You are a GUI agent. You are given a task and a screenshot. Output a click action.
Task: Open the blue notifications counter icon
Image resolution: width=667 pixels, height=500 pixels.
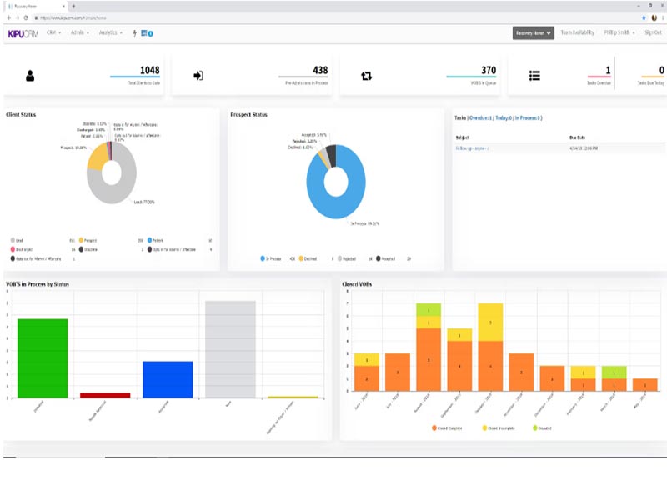tap(148, 33)
